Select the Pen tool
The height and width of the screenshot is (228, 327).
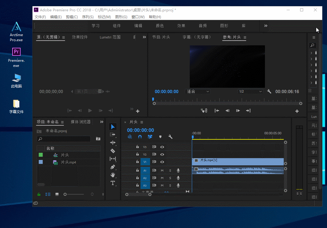pos(113,167)
